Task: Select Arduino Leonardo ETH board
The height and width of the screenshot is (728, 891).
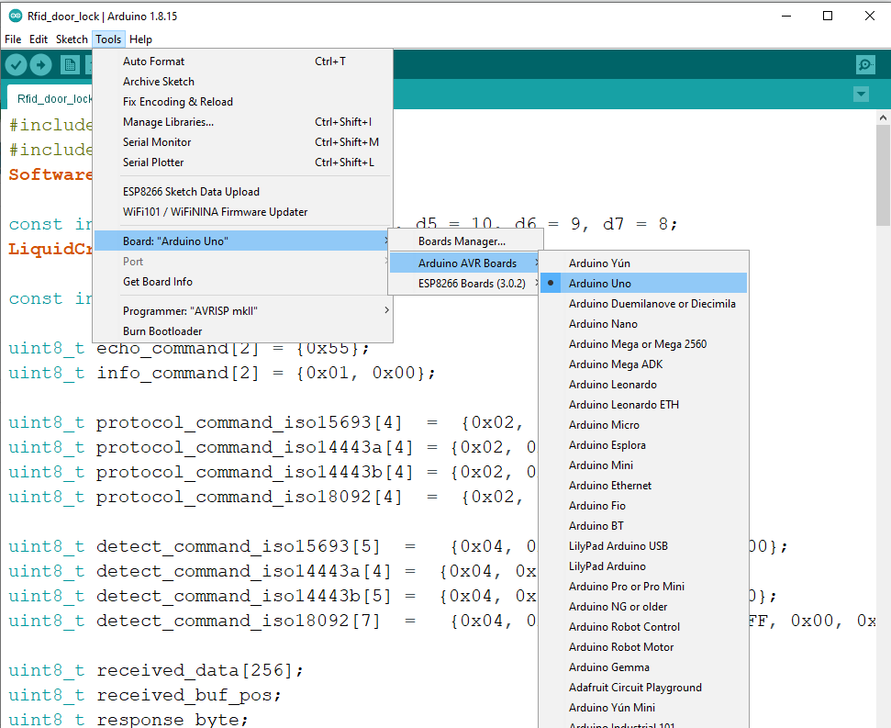Action: (x=643, y=404)
